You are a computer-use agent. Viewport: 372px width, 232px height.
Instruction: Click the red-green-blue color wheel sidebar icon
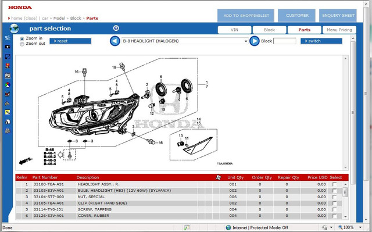[x=8, y=85]
